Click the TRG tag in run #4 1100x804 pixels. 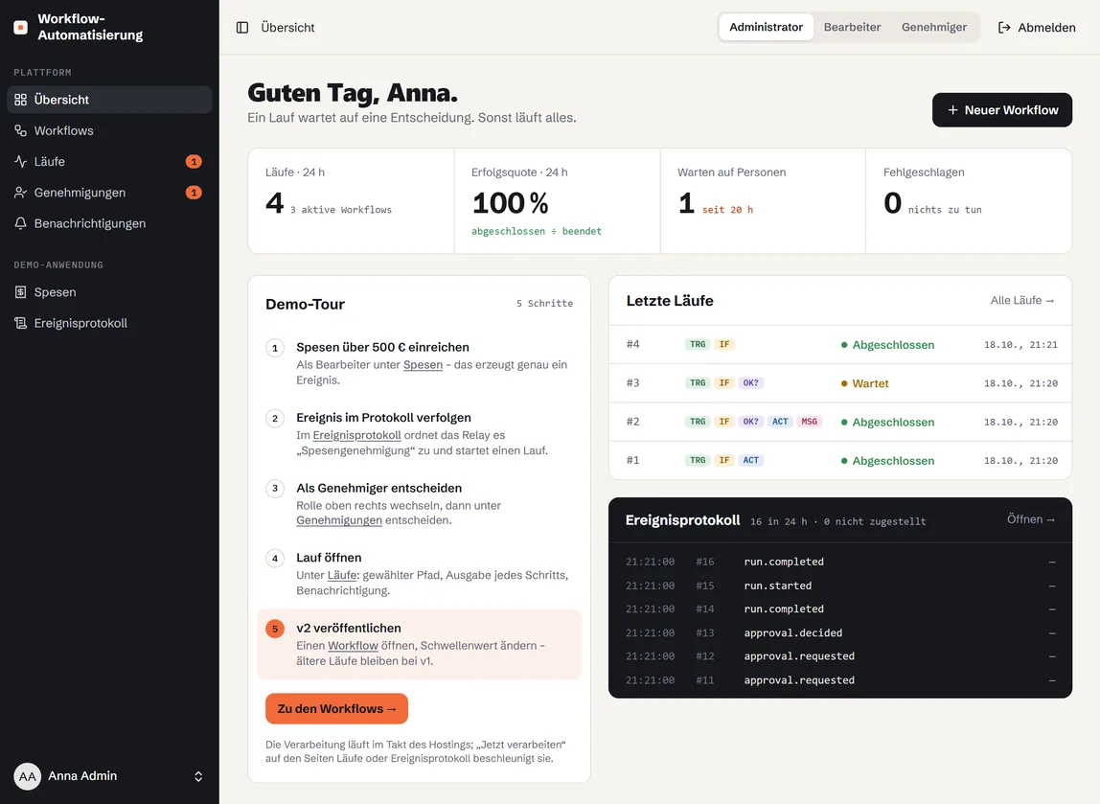(698, 344)
